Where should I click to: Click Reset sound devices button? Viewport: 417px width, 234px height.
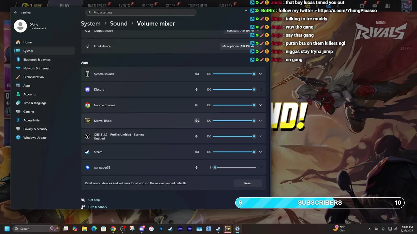coord(248,183)
